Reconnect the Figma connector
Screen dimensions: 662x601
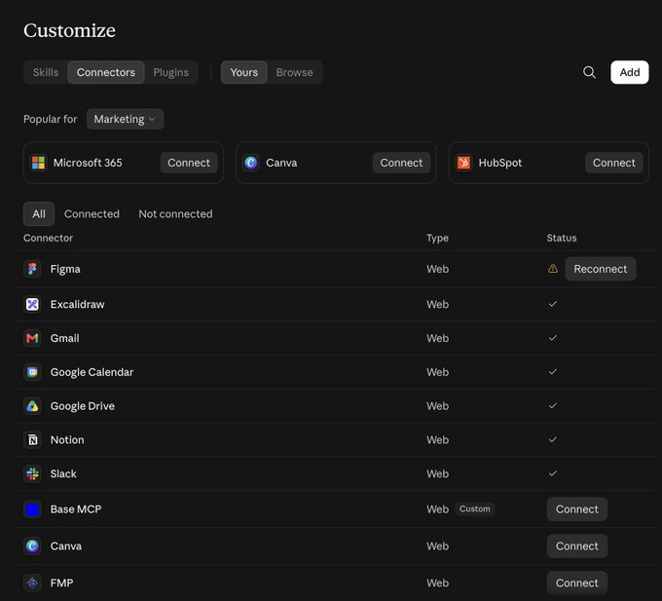[x=601, y=269]
